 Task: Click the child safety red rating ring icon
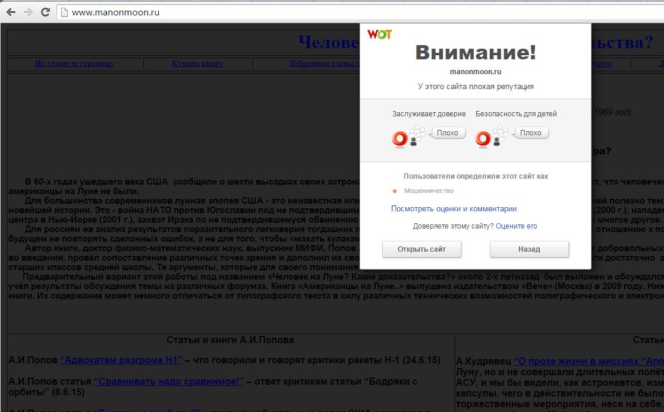coord(483,138)
